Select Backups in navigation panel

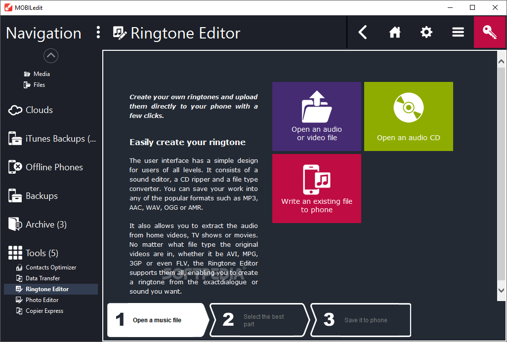click(x=42, y=196)
